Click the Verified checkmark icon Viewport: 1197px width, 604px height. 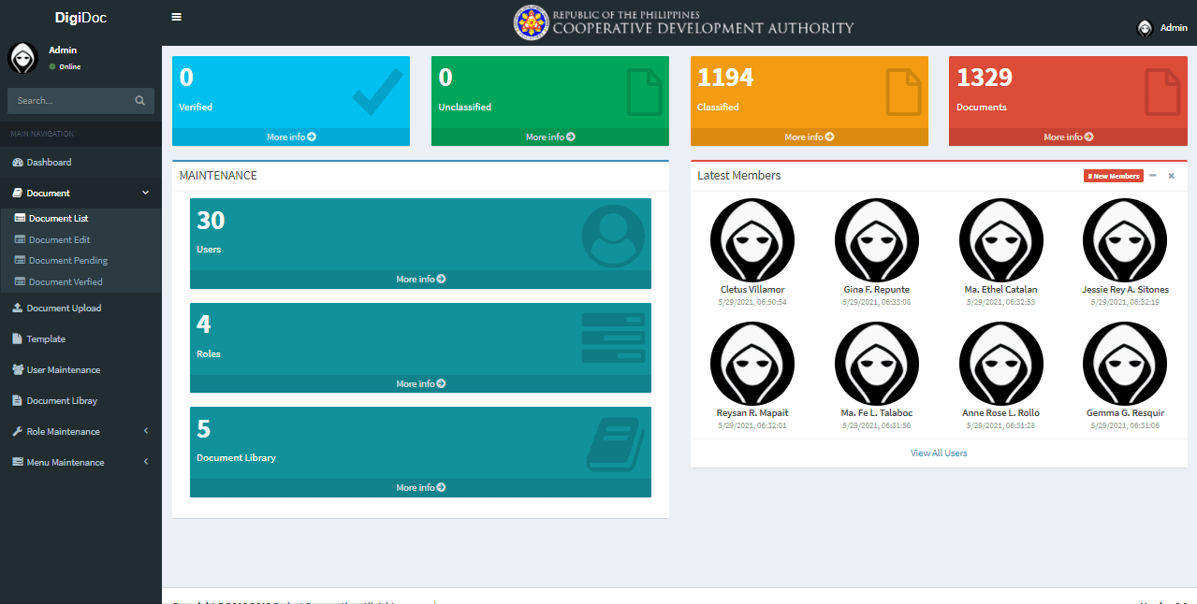pos(378,91)
